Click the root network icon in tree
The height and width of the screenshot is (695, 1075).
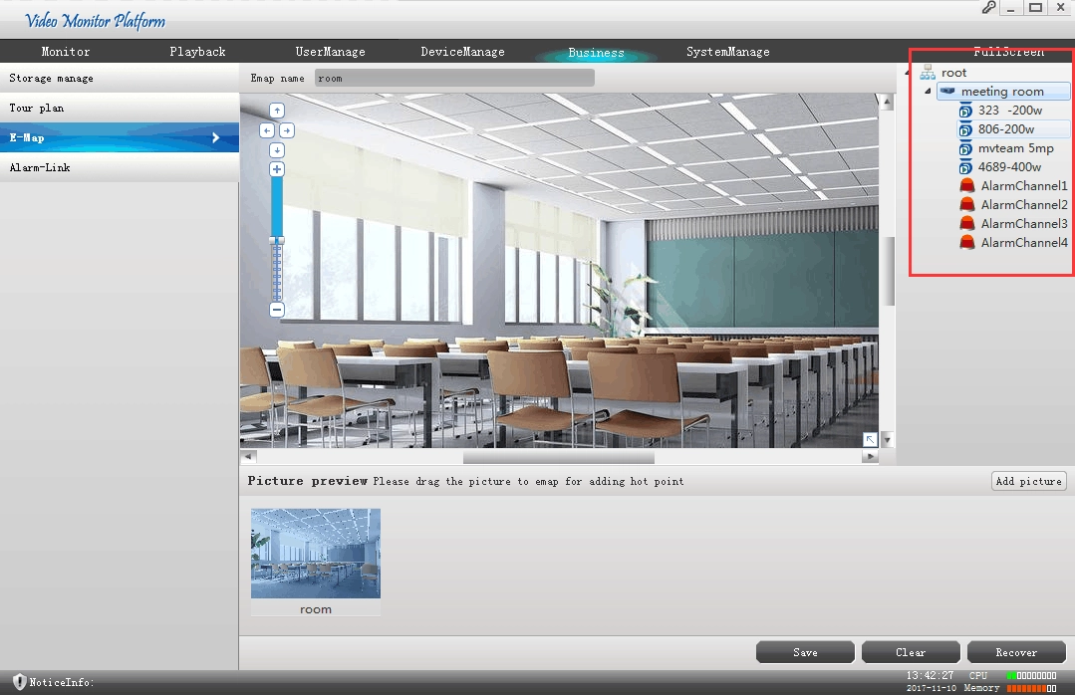coord(928,72)
